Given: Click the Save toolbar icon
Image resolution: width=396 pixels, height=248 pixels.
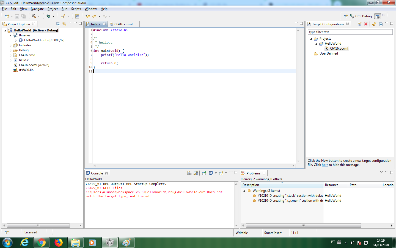Looking at the screenshot, I should pos(17,17).
